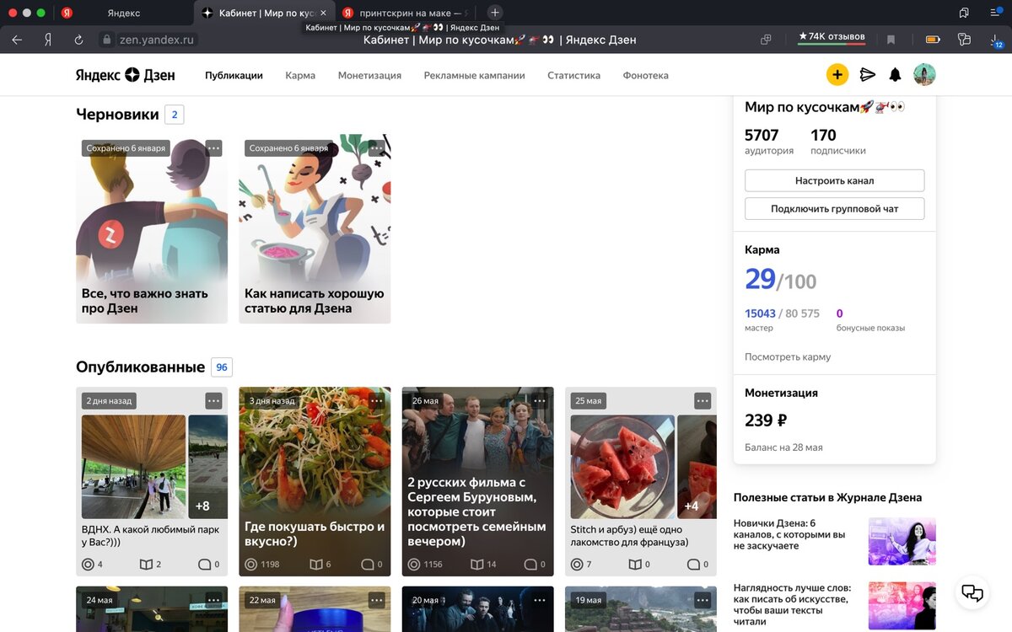The width and height of the screenshot is (1012, 632).
Task: Open the Карма tab
Action: [300, 75]
